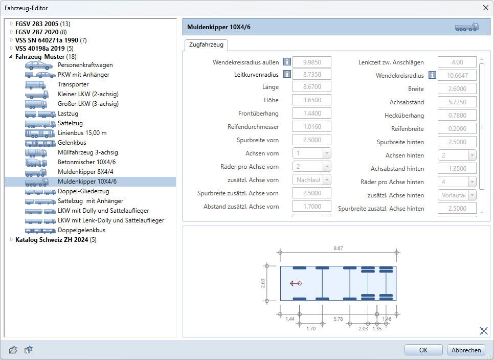The height and width of the screenshot is (360, 494).
Task: Click the Leitkurvenradius value 8.7350
Action: point(312,74)
